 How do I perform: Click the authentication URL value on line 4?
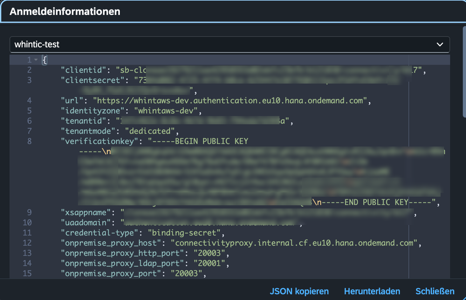230,101
